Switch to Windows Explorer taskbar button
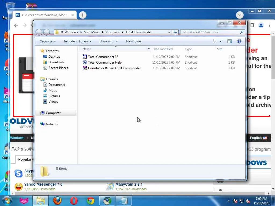 41,201
